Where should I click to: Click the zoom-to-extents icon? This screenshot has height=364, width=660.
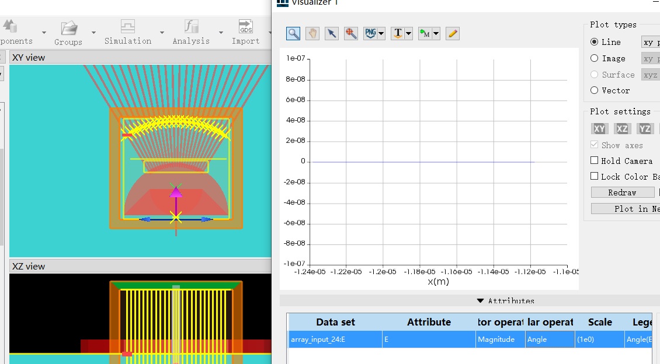tap(351, 33)
